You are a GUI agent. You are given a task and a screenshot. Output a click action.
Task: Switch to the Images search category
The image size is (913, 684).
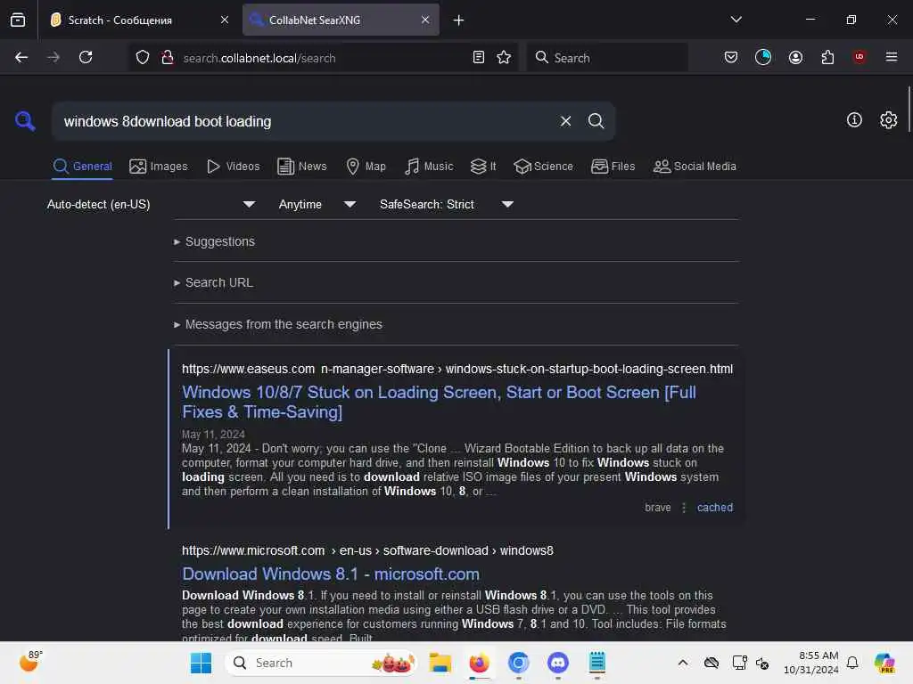[x=159, y=167]
